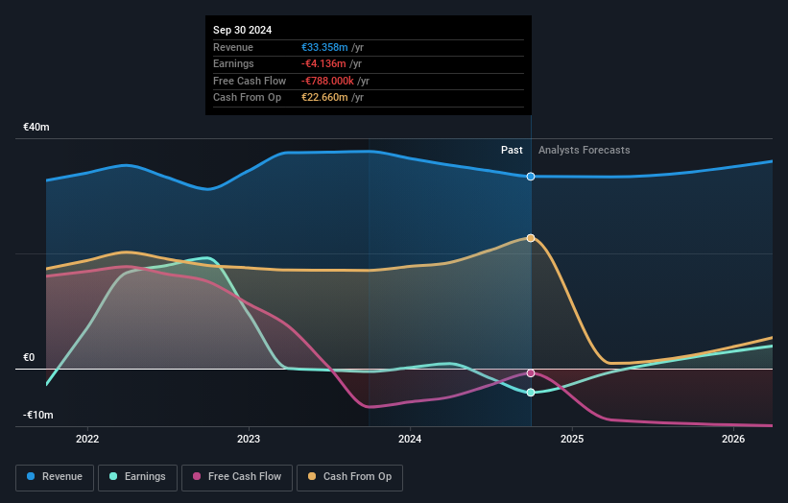The height and width of the screenshot is (503, 788).
Task: Click the Earnings row label in tooltip
Action: pyautogui.click(x=233, y=63)
